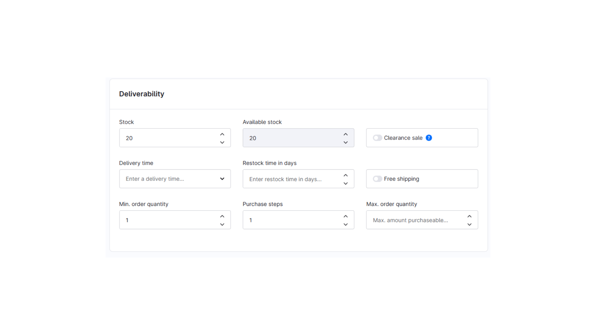Decrease Purchase steps with down arrow
The width and height of the screenshot is (596, 335).
pyautogui.click(x=345, y=224)
